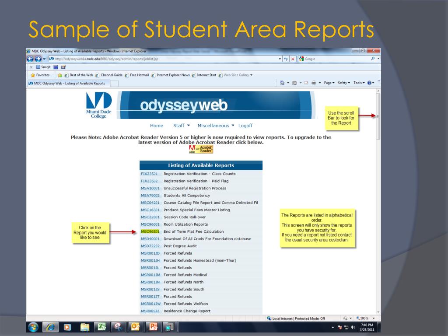Click the network tray icon
Image resolution: width=448 pixels, height=336 pixels.
tap(346, 327)
